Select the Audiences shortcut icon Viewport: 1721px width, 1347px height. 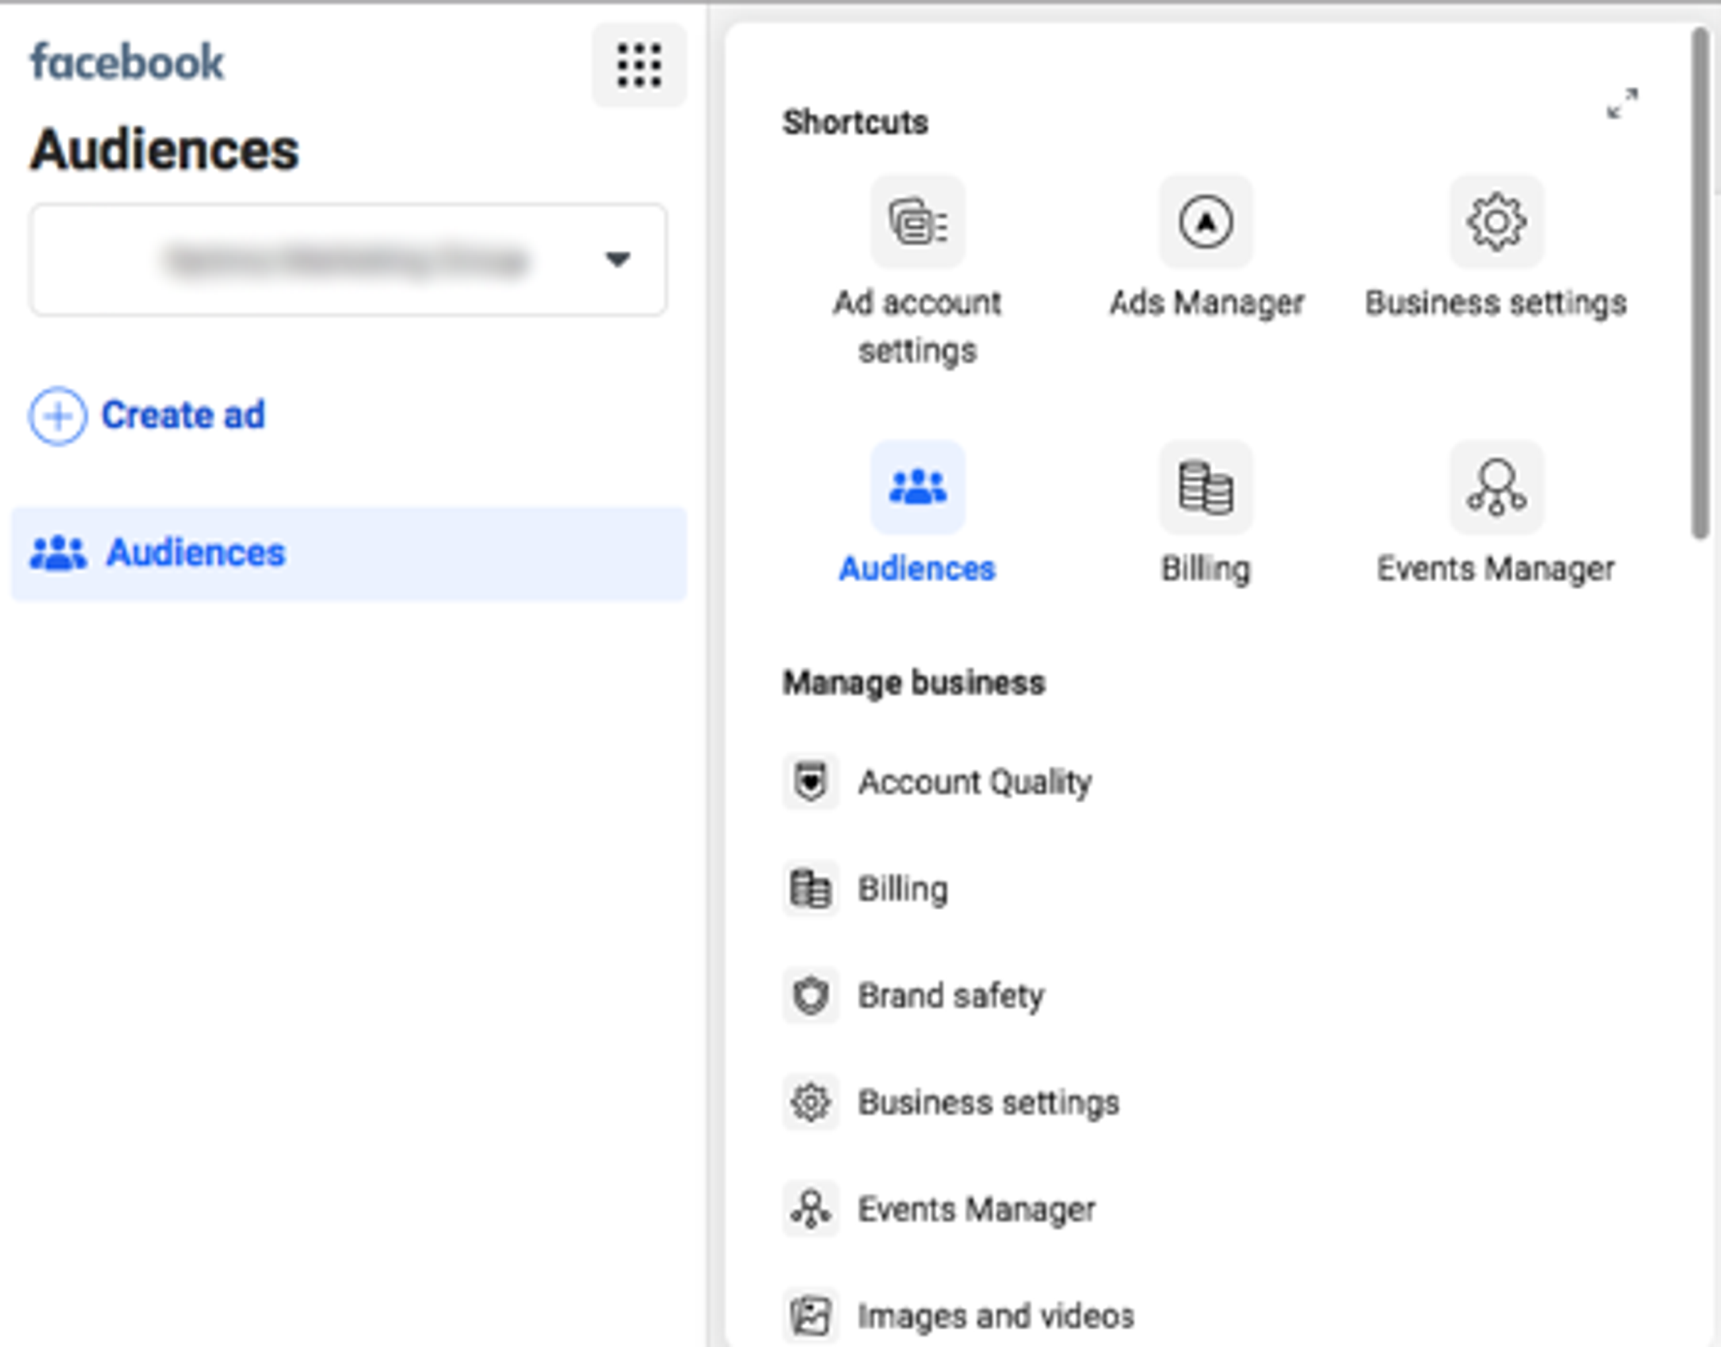click(x=916, y=487)
